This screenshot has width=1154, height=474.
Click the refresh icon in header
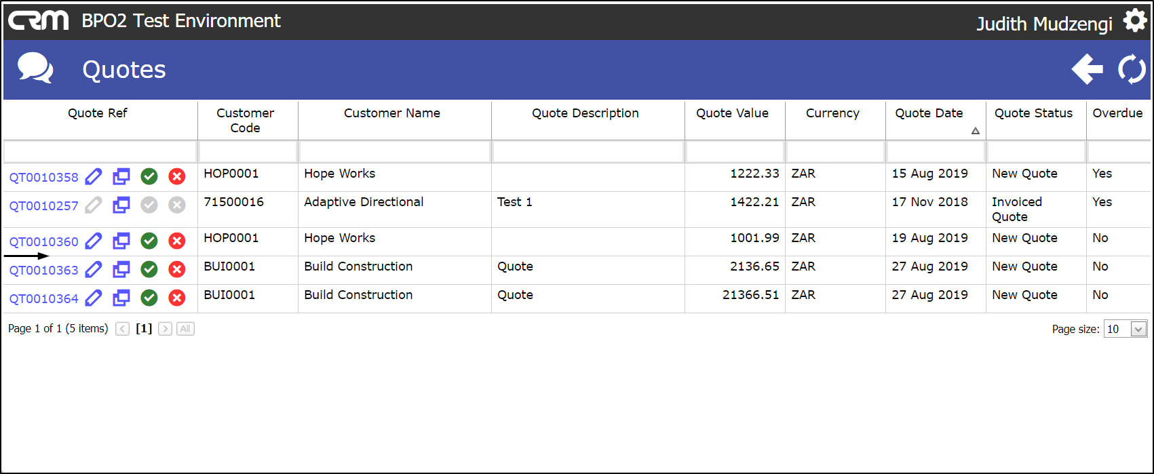coord(1132,70)
